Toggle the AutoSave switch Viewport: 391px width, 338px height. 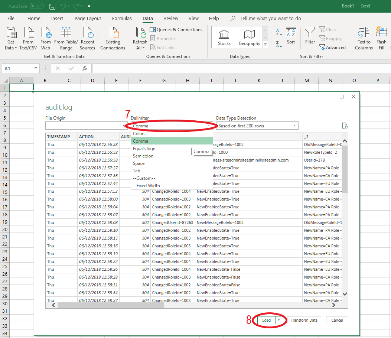pos(36,6)
